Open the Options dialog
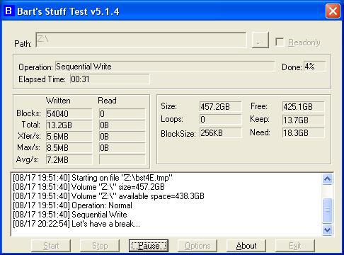 click(197, 246)
